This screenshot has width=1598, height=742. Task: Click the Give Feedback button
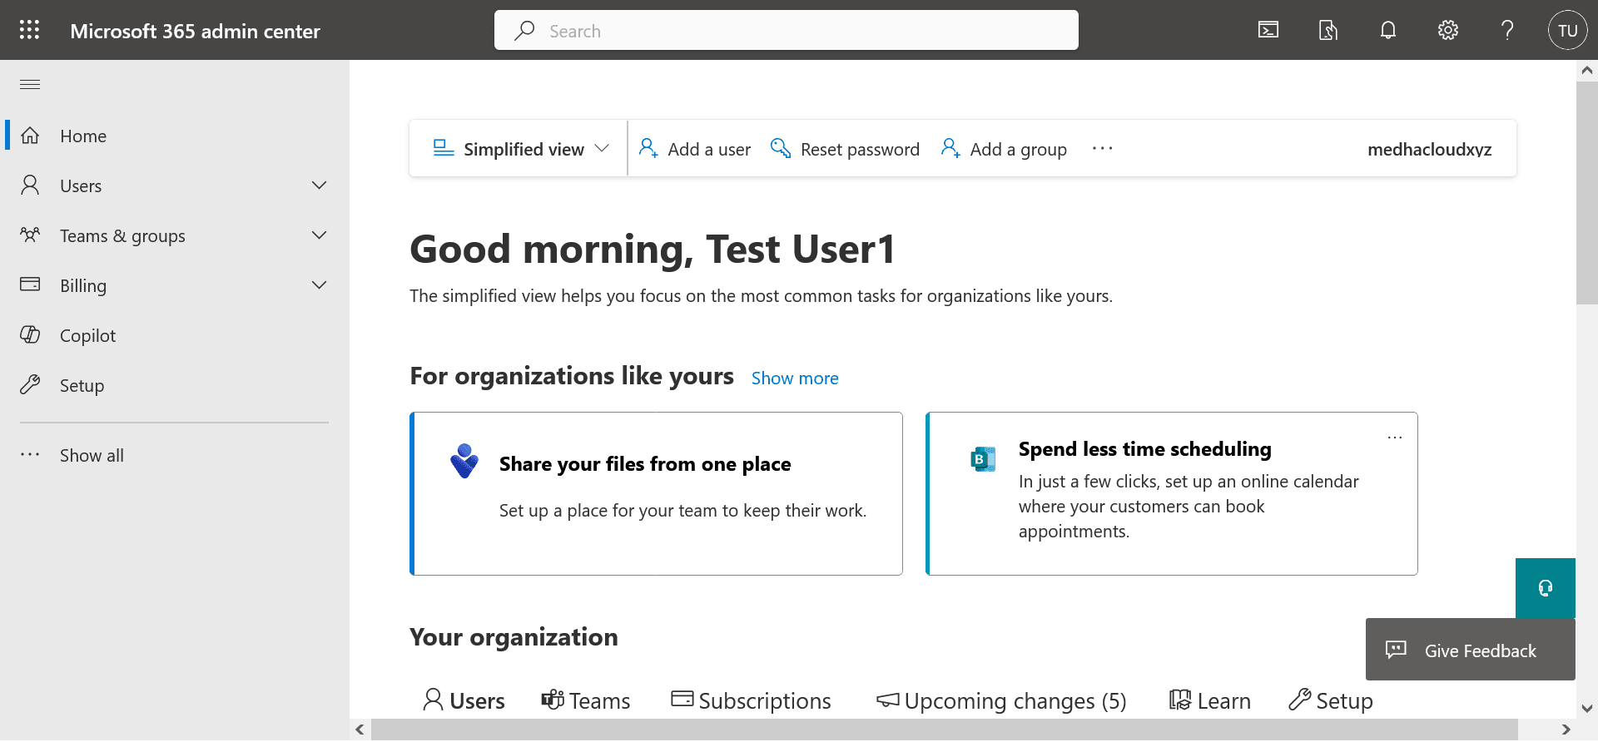coord(1470,650)
